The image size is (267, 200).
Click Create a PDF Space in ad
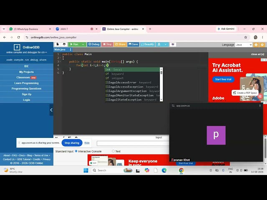(x=245, y=92)
